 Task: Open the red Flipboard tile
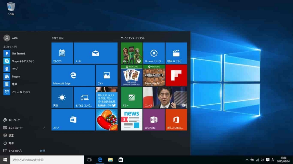tap(176, 75)
